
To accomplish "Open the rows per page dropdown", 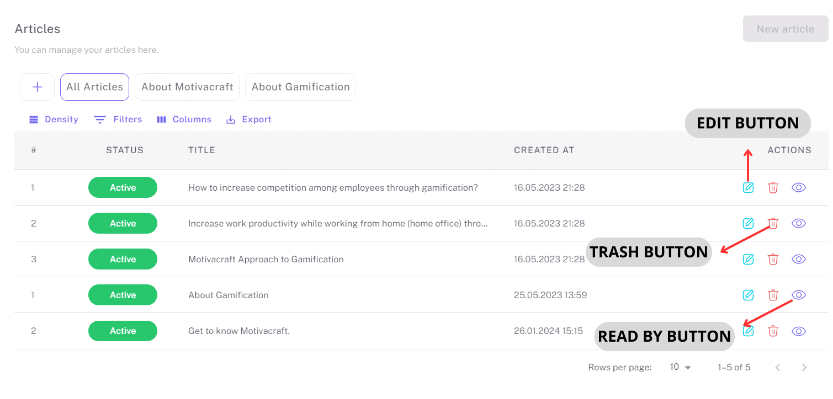I will click(x=680, y=367).
